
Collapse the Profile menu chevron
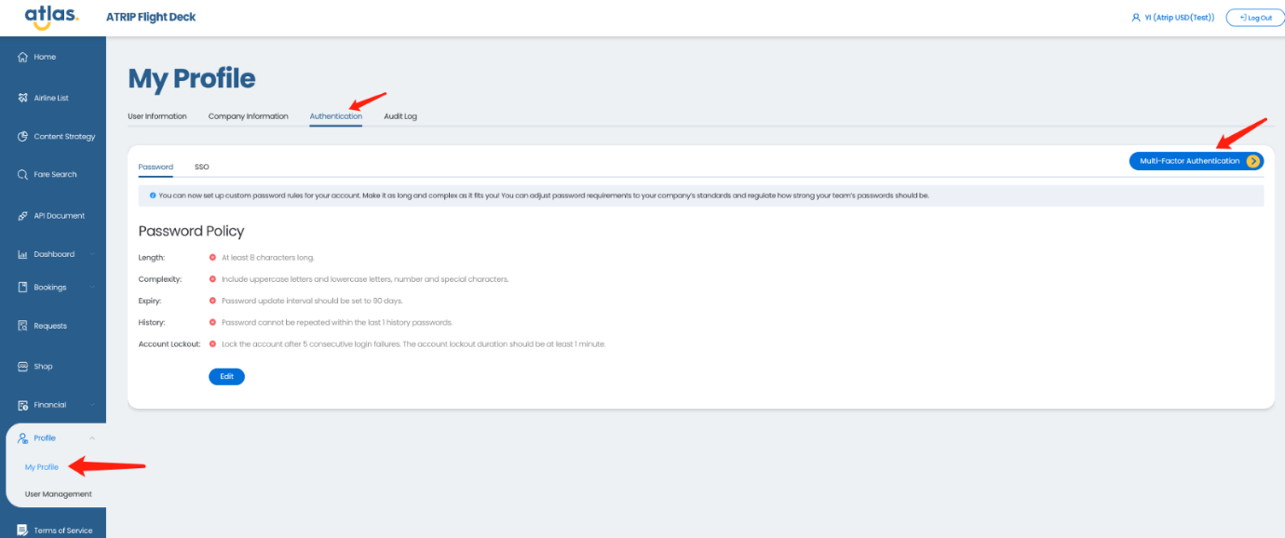(x=92, y=438)
